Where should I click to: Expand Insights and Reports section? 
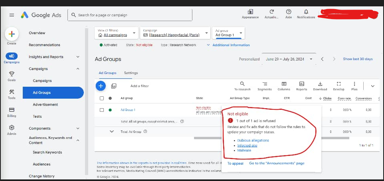click(77, 57)
